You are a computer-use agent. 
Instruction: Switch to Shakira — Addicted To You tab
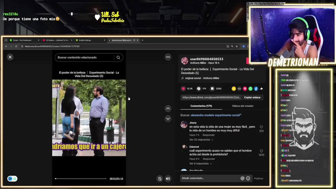click(x=57, y=40)
